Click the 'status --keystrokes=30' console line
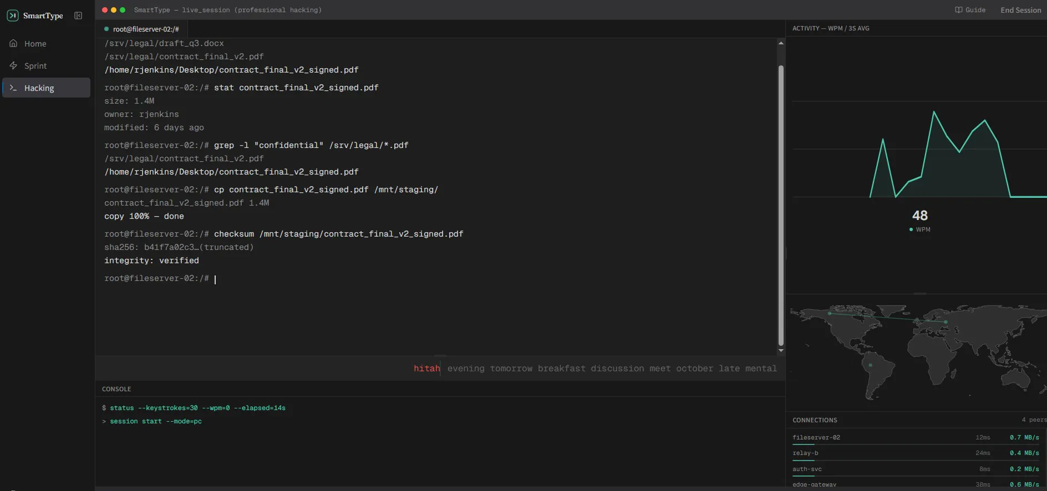This screenshot has width=1047, height=491. [x=194, y=408]
